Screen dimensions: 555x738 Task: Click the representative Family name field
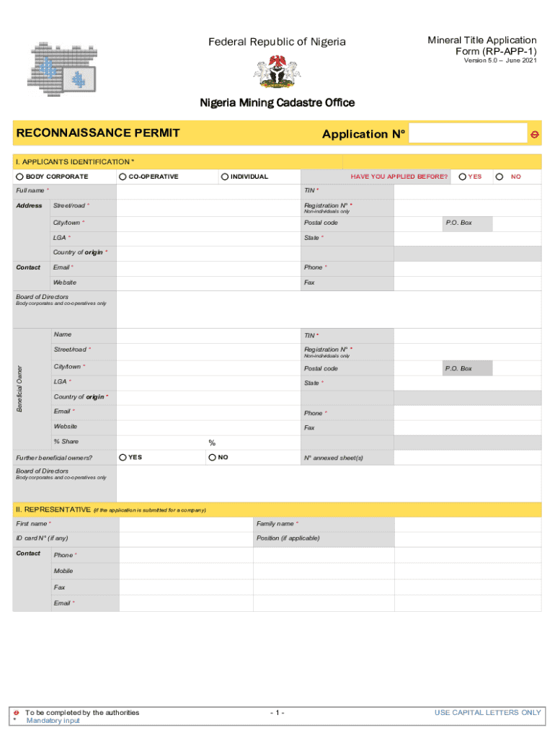pyautogui.click(x=467, y=524)
